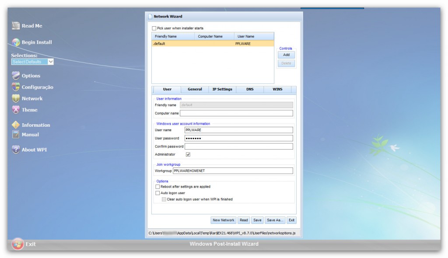
Task: Click the About WPI icon
Action: coord(15,150)
